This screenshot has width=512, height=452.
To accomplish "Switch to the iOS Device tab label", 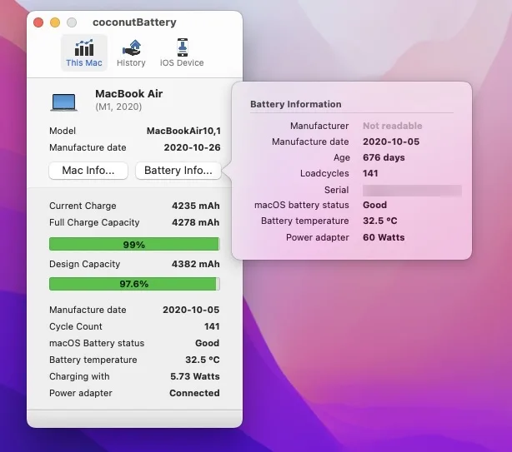I will [182, 62].
